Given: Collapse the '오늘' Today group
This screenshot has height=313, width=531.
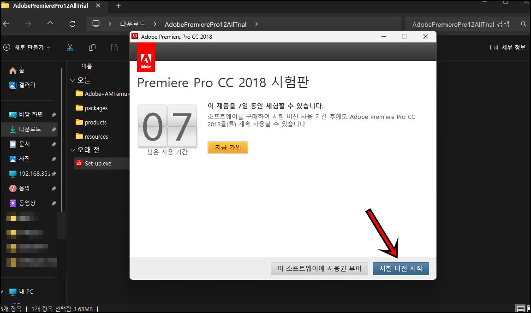Looking at the screenshot, I should tap(72, 80).
